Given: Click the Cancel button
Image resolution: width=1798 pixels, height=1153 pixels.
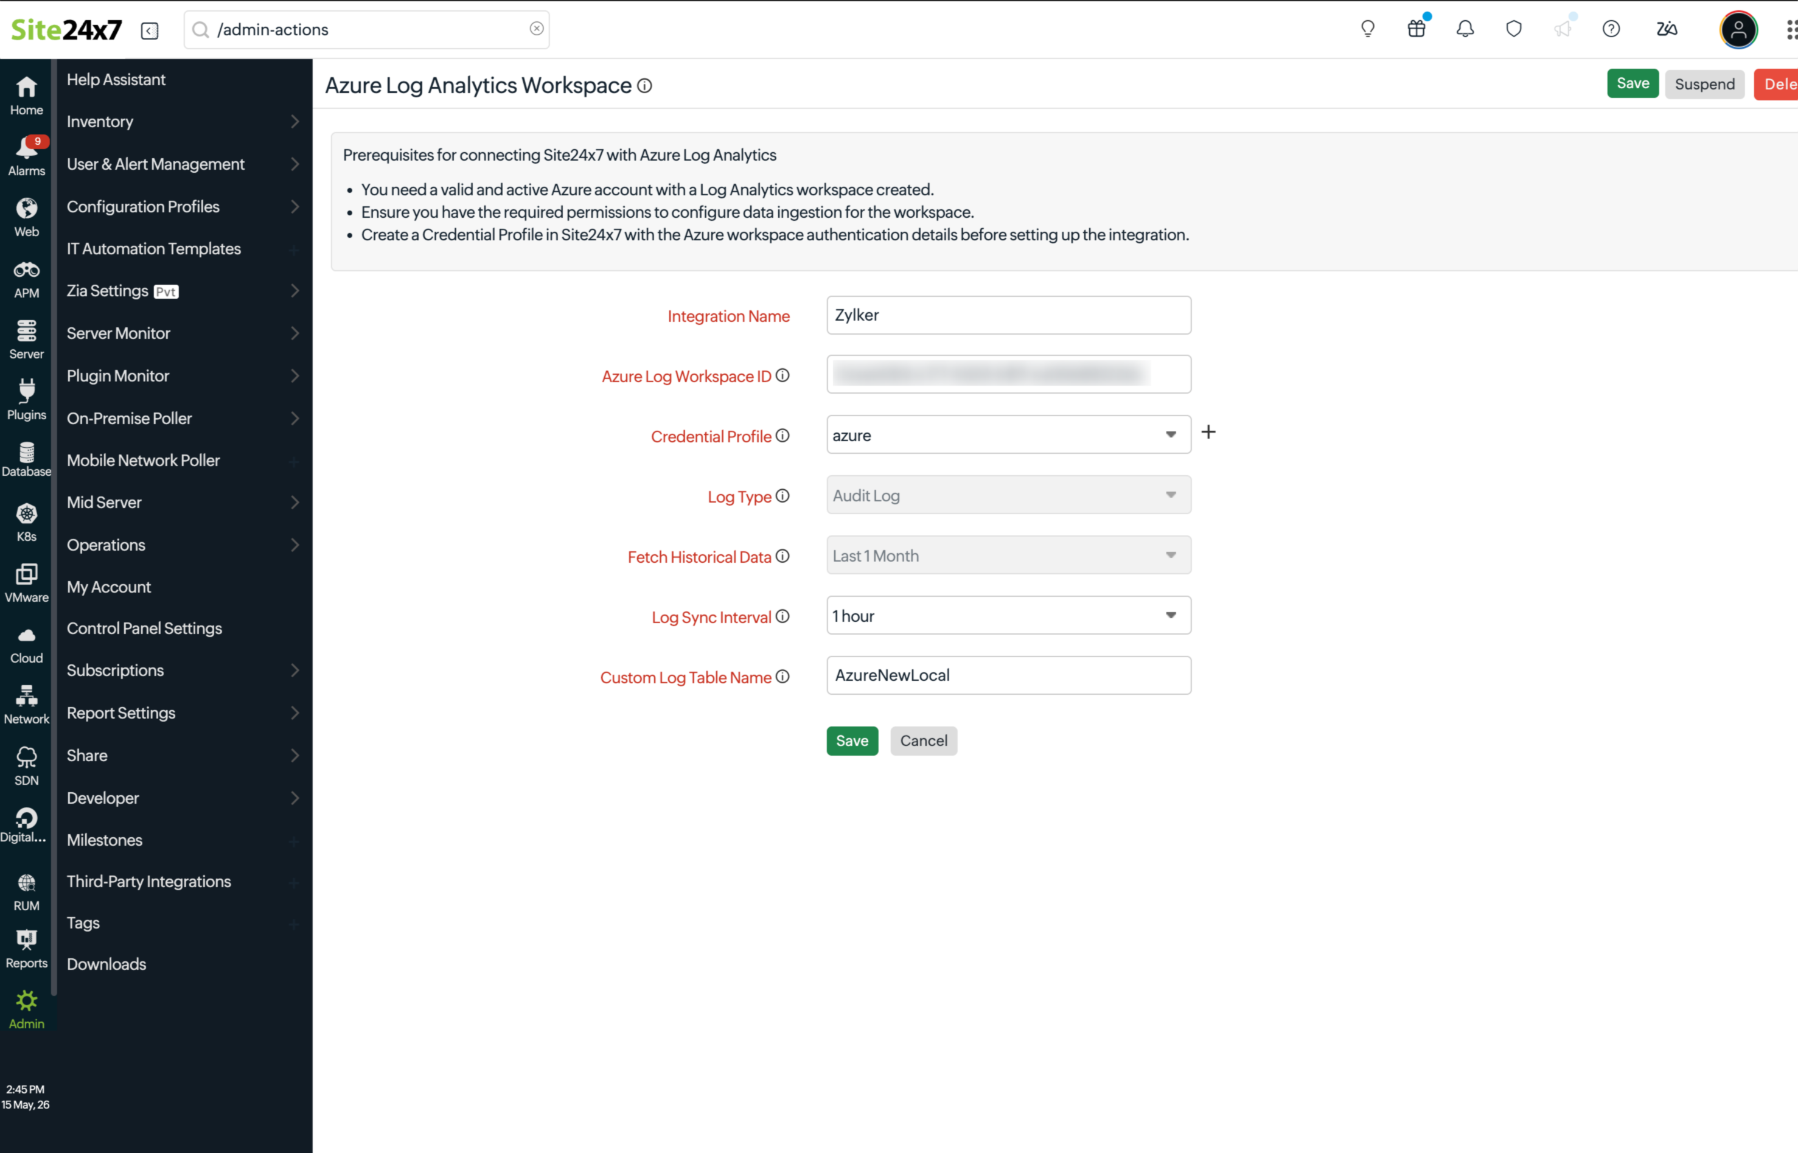Looking at the screenshot, I should [923, 740].
